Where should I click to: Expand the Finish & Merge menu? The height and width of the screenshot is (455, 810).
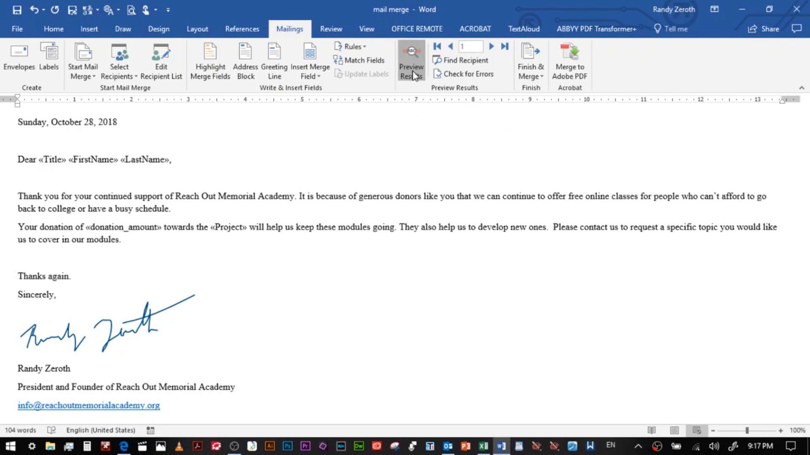[531, 61]
